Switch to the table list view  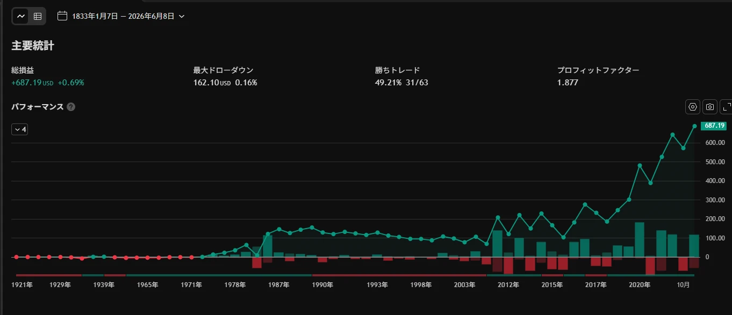click(38, 16)
